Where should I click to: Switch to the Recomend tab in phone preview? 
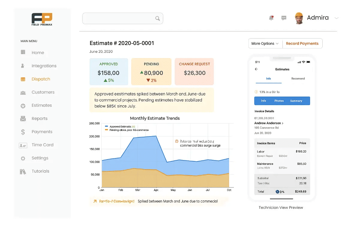[298, 79]
